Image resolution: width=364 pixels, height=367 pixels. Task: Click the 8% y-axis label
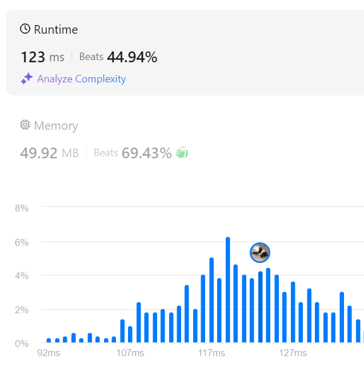[22, 208]
